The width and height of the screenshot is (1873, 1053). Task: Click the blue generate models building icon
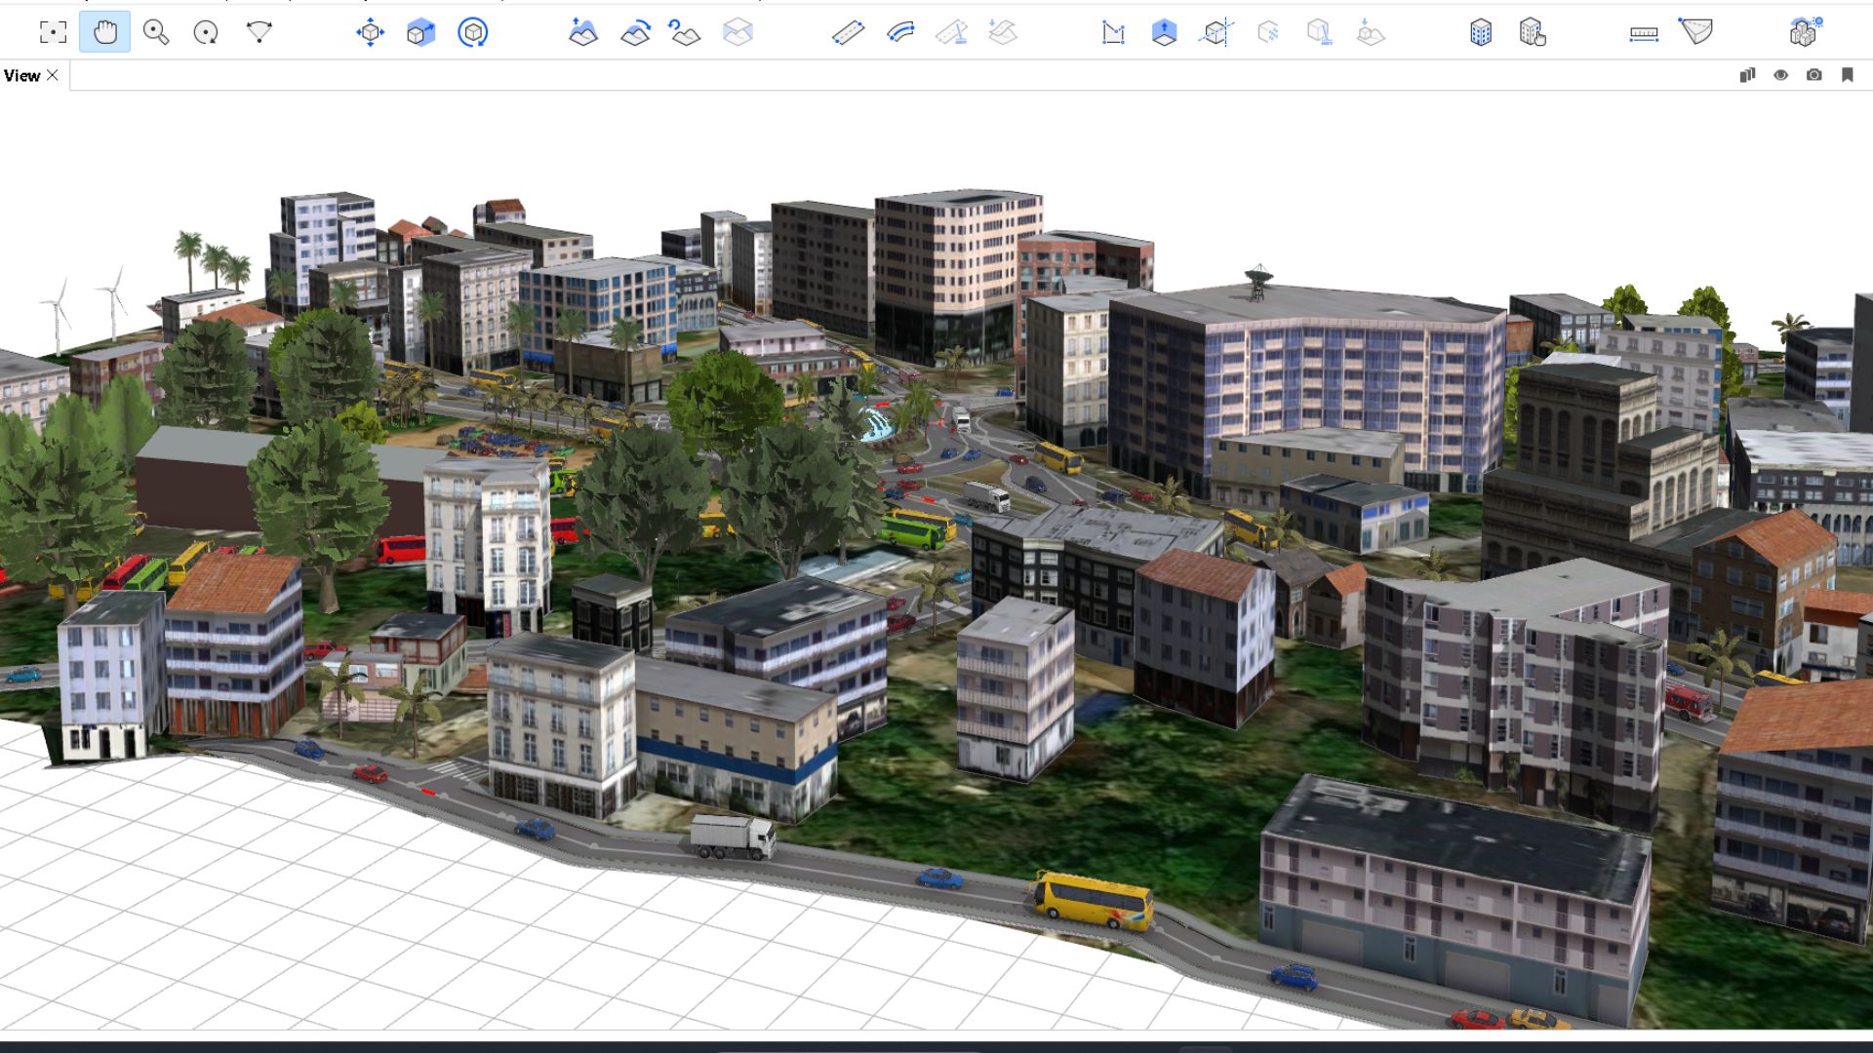click(x=1481, y=32)
